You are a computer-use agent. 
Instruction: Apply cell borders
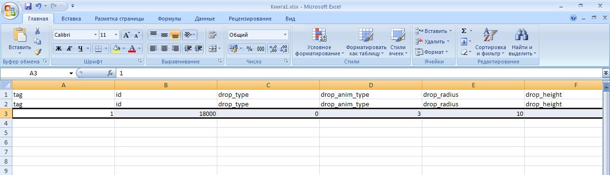98,49
